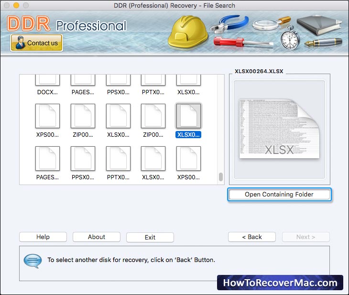Select the XLSX0 file in the bottom row
The height and width of the screenshot is (295, 349).
[153, 163]
